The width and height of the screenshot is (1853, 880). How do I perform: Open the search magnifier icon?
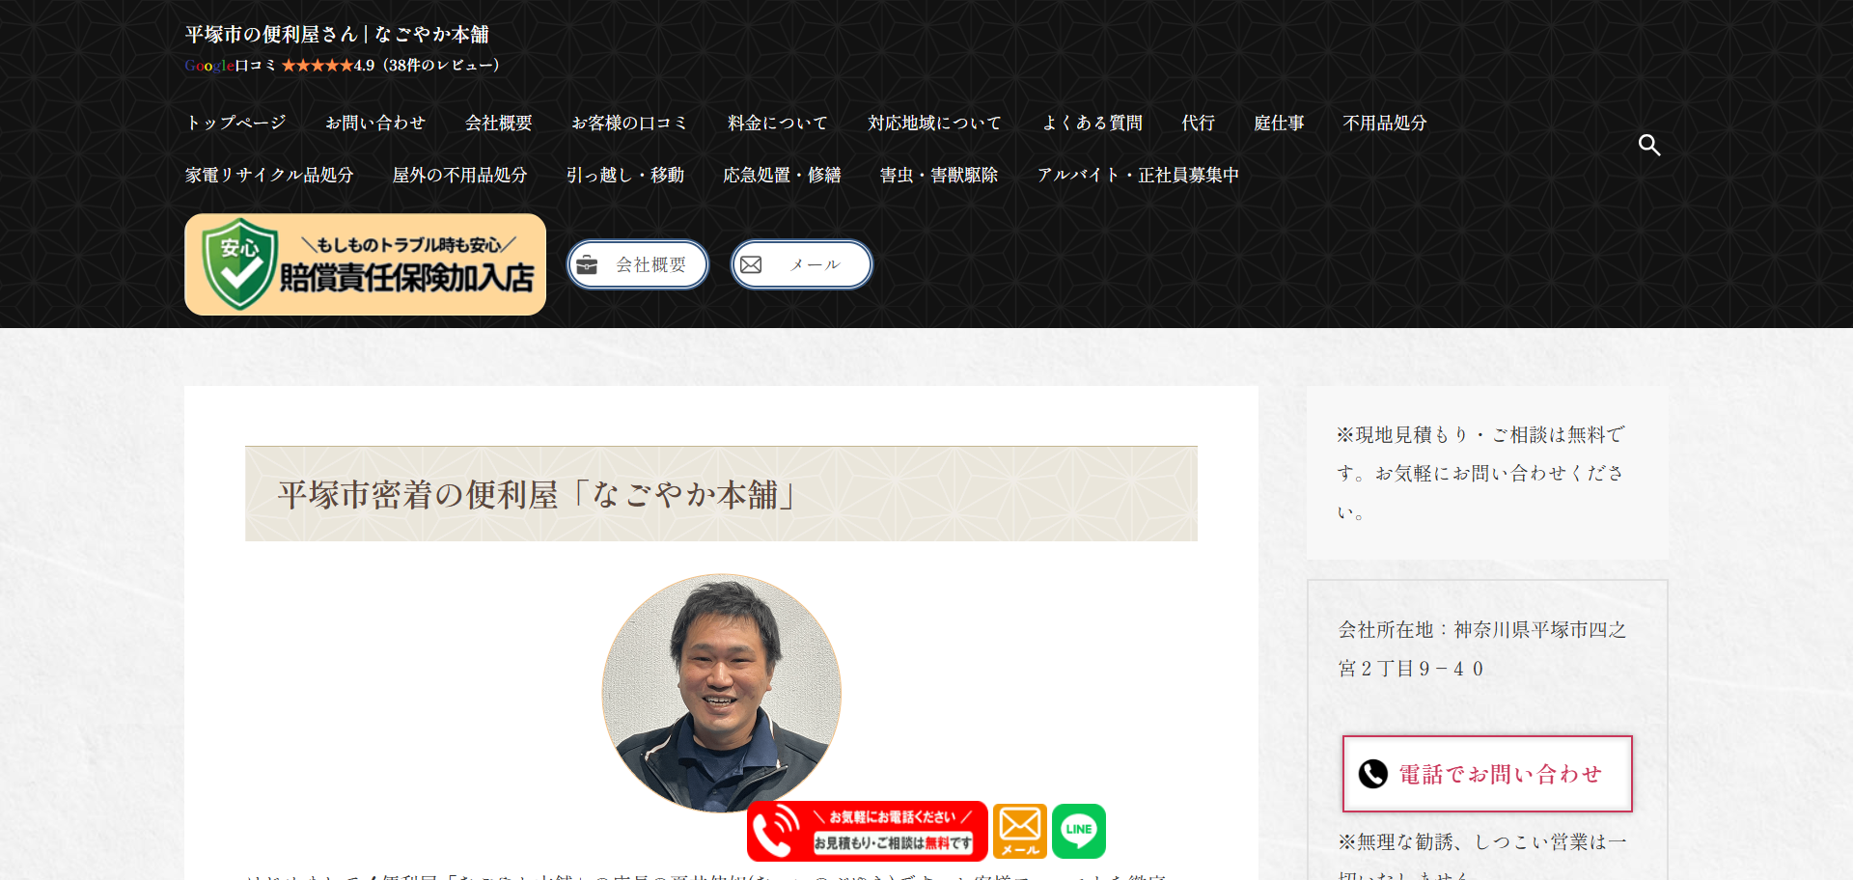1649,145
